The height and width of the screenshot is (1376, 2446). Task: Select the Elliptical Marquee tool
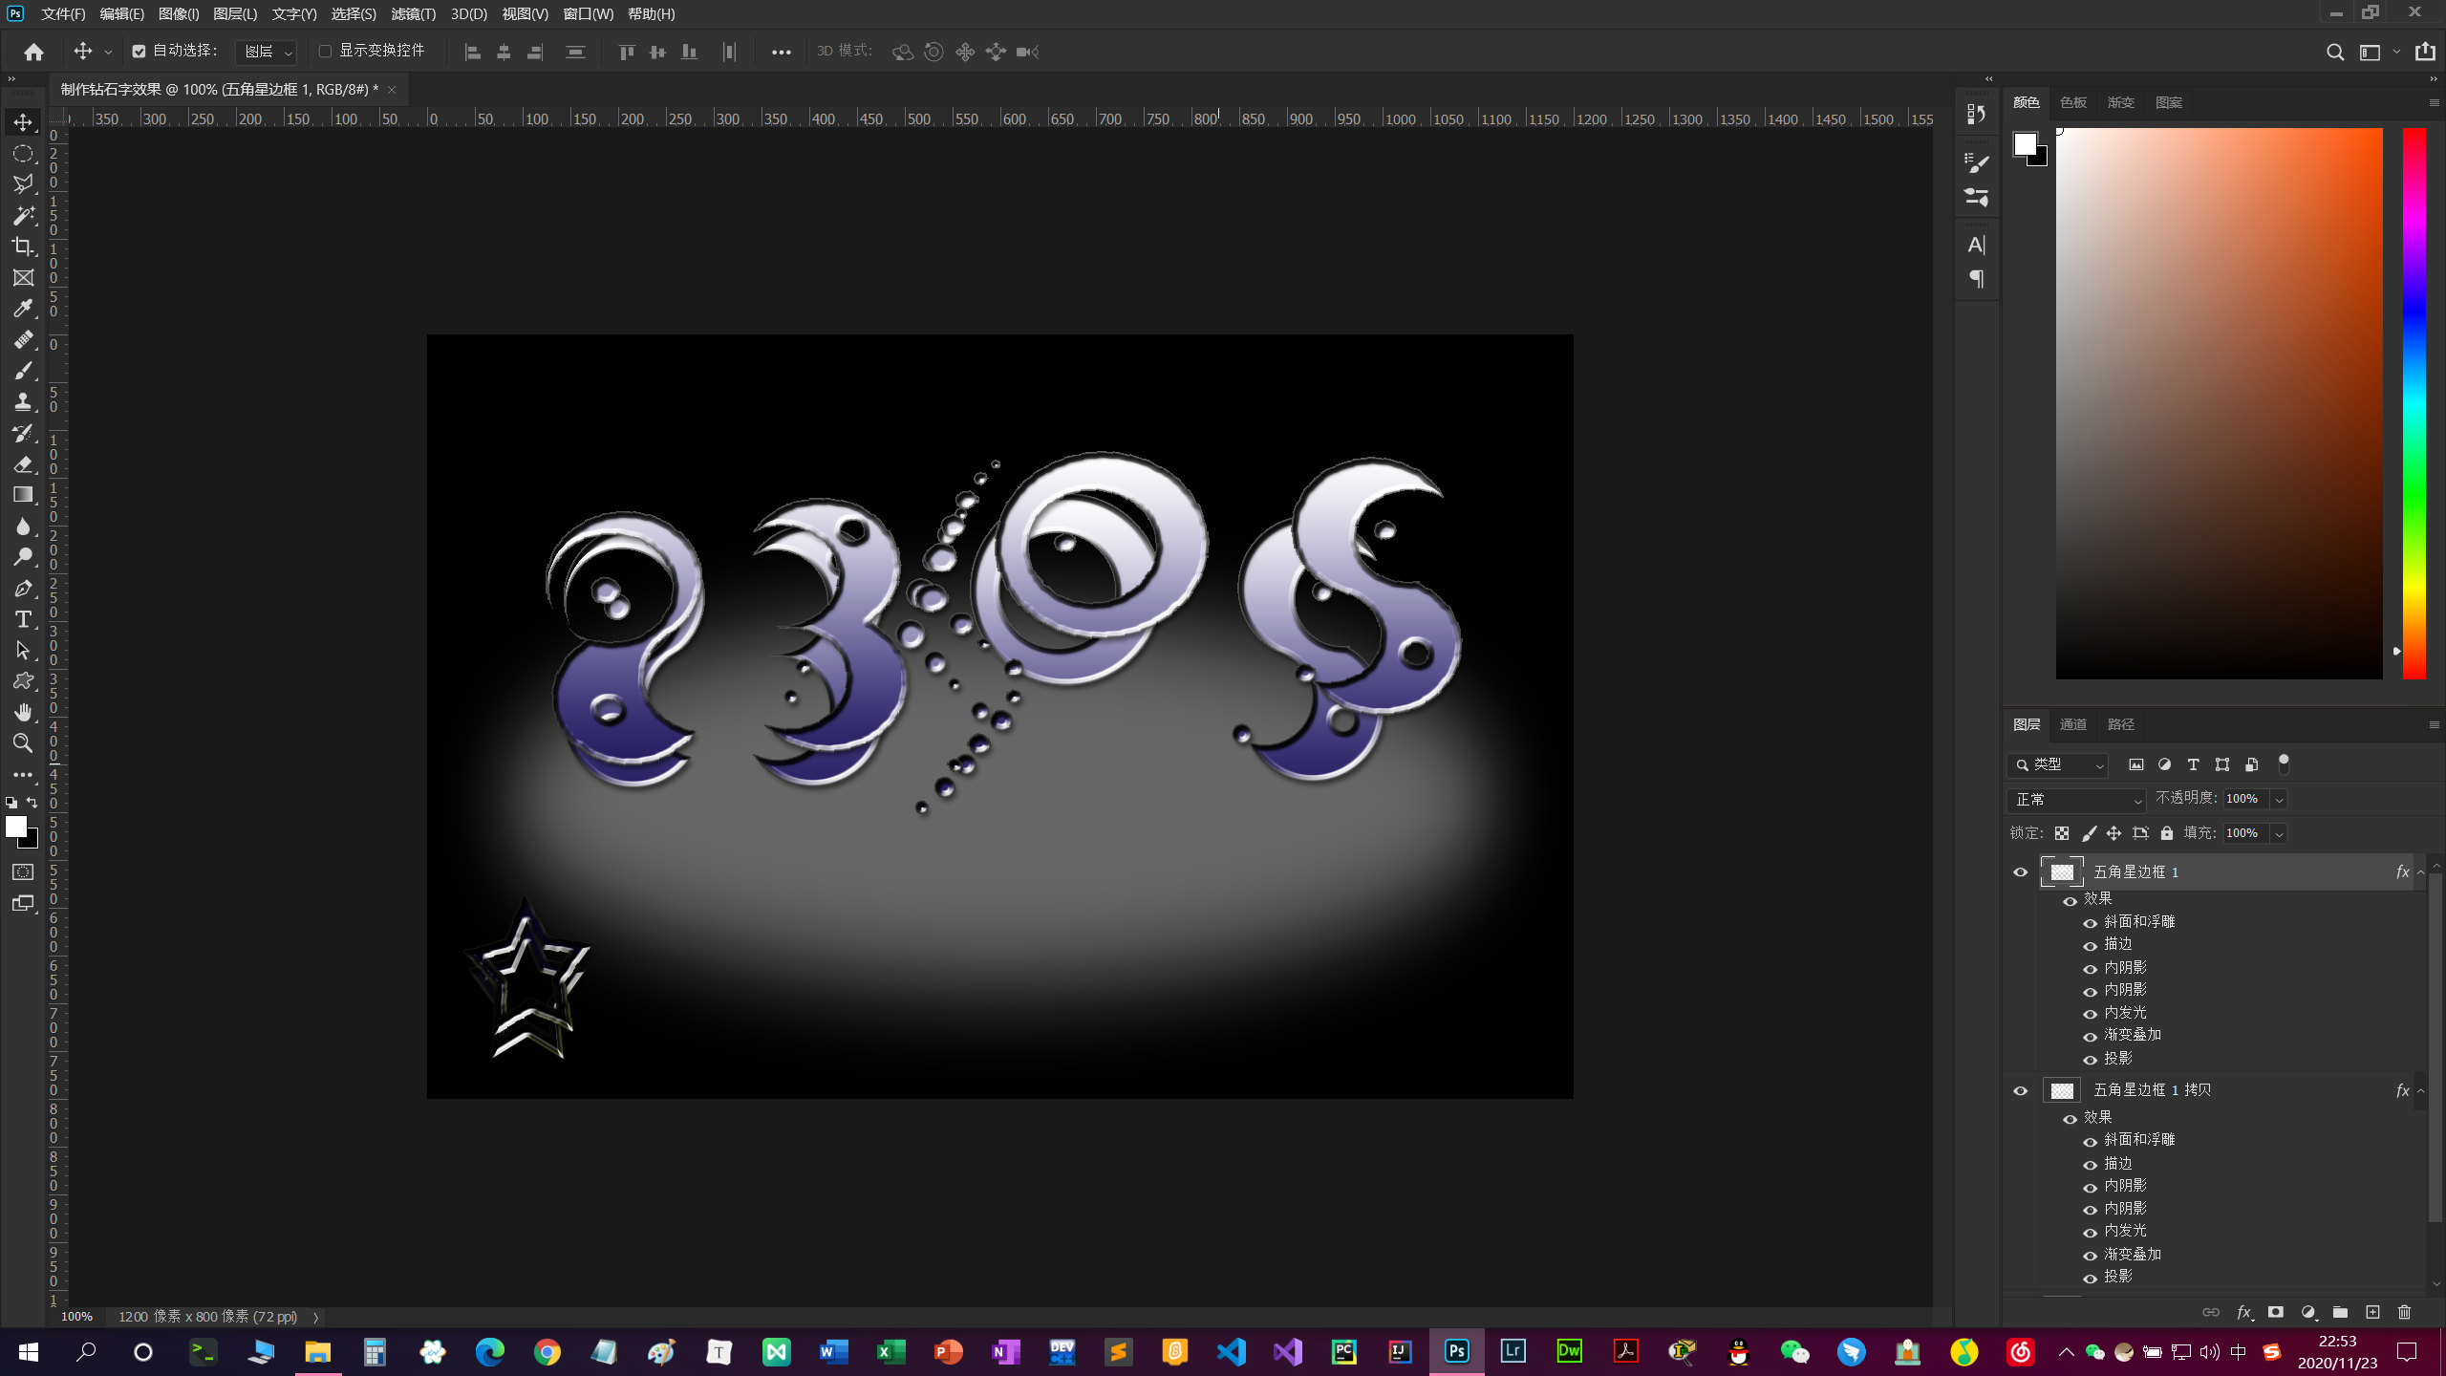23,153
